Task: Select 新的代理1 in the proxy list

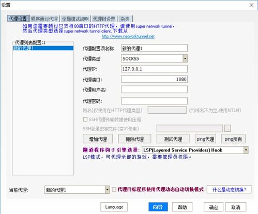Action: coord(43,48)
